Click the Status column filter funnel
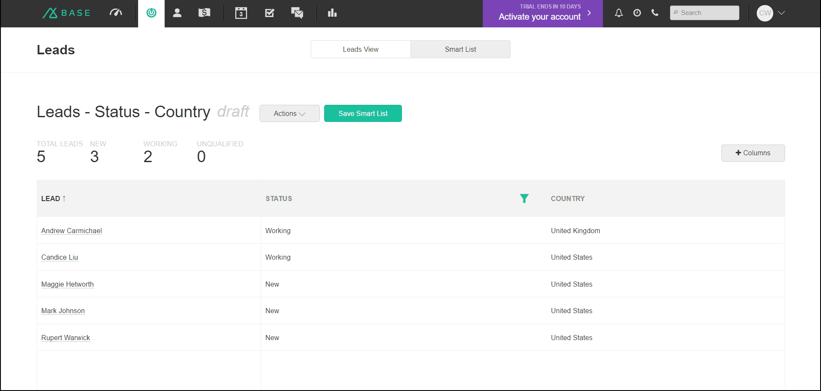This screenshot has height=391, width=821. pyautogui.click(x=524, y=198)
